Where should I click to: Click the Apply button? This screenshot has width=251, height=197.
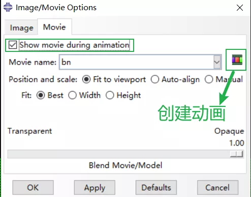pyautogui.click(x=95, y=187)
